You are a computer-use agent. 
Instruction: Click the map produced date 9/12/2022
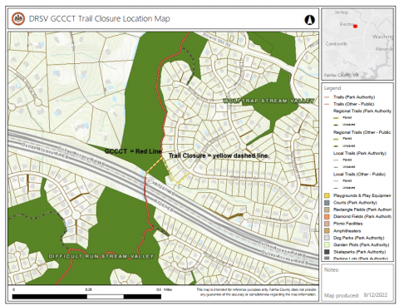376,295
